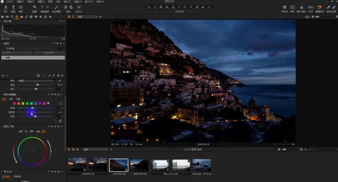Open the Metadata info tool tab
The width and height of the screenshot is (338, 182).
coord(36,17)
